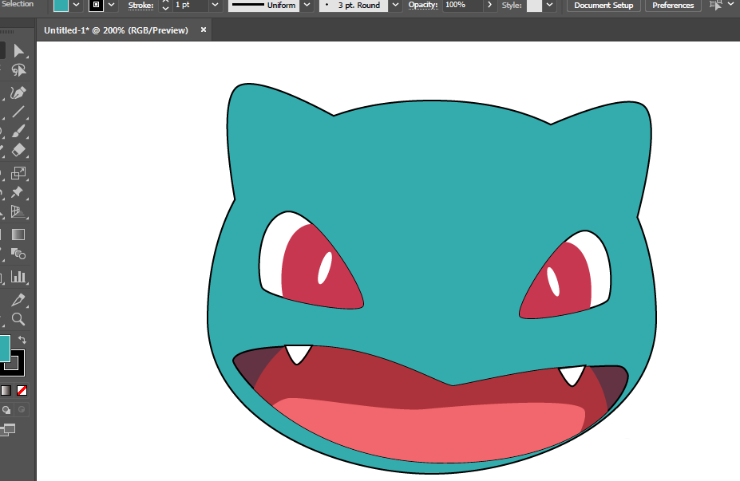
Task: Select the Blend tool
Action: (18, 254)
